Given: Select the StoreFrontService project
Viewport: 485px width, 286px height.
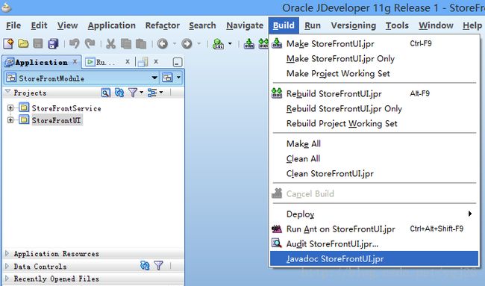Looking at the screenshot, I should coord(66,108).
